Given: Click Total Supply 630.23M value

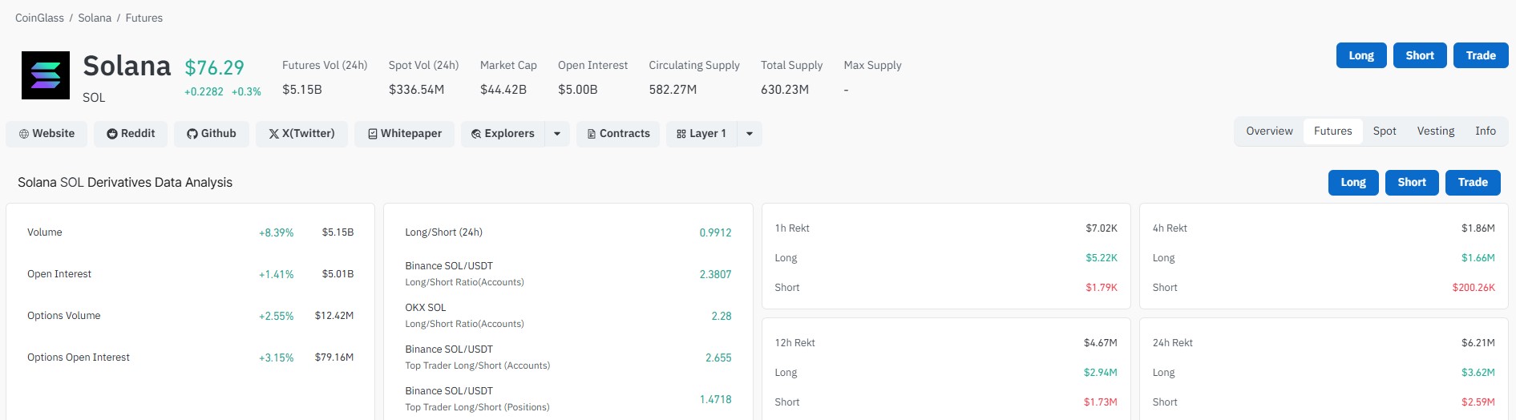Looking at the screenshot, I should (785, 90).
